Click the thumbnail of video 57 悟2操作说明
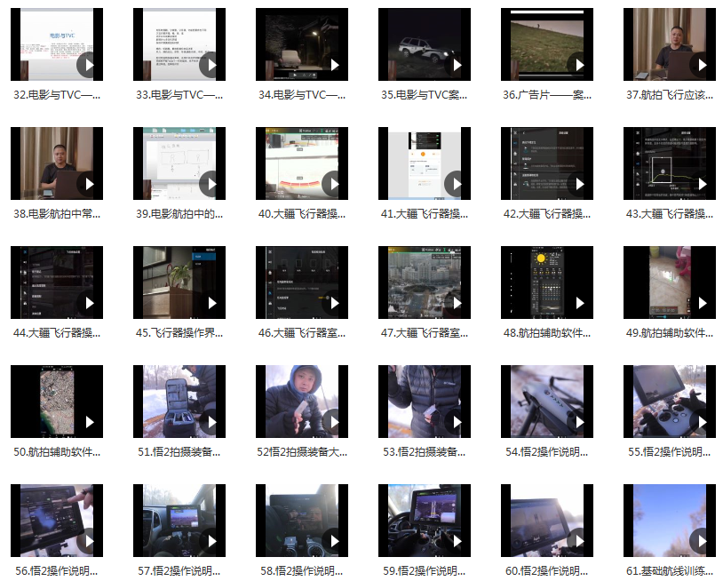 click(169, 521)
